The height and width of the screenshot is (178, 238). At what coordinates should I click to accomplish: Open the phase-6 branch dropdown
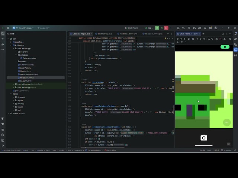44,28
